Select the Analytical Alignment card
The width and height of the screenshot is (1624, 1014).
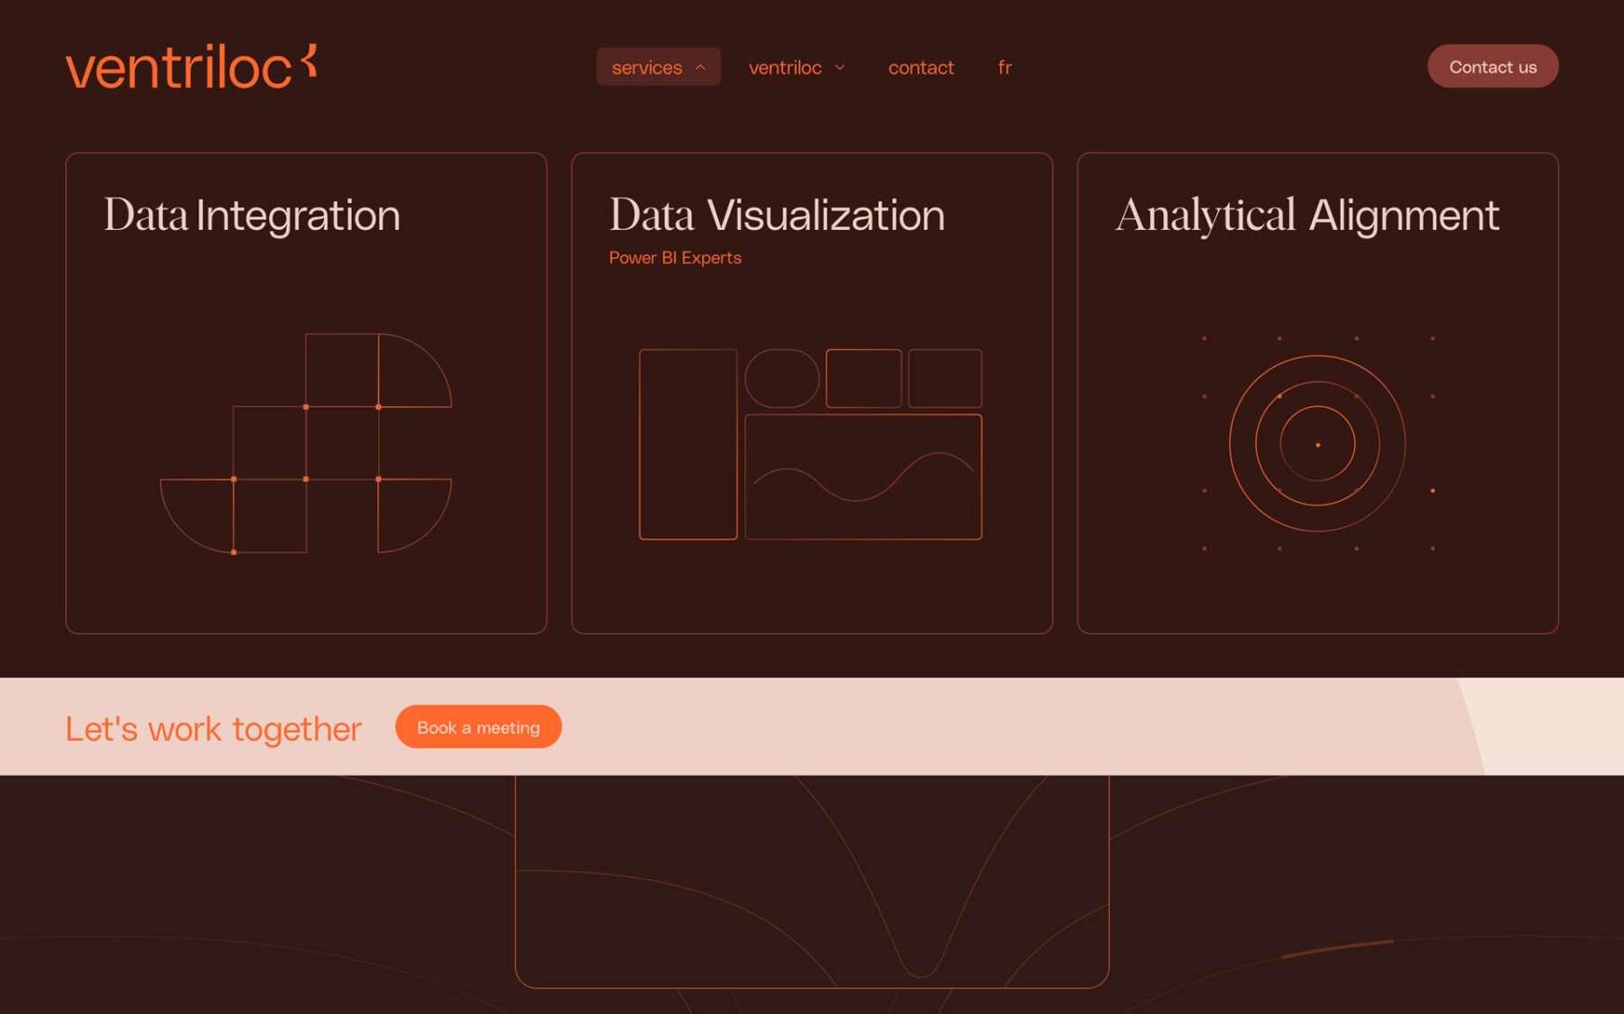pyautogui.click(x=1318, y=394)
